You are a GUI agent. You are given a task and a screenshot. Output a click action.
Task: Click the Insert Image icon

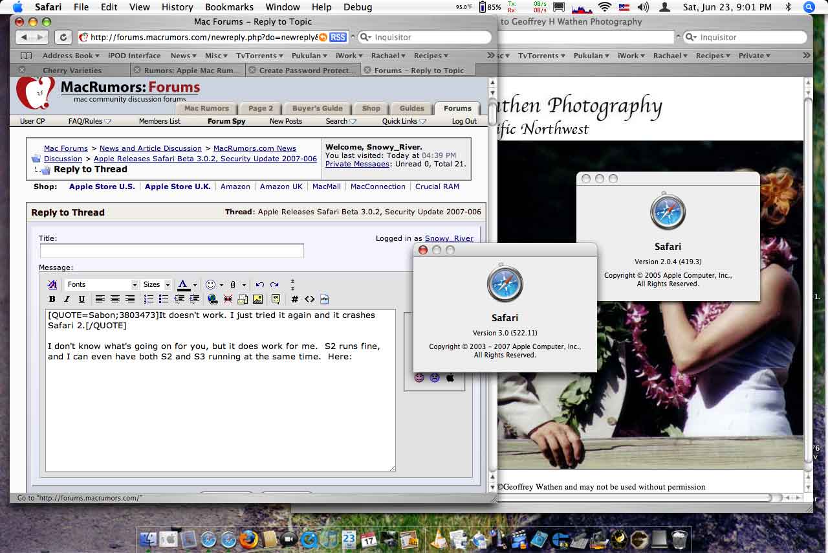pyautogui.click(x=257, y=299)
